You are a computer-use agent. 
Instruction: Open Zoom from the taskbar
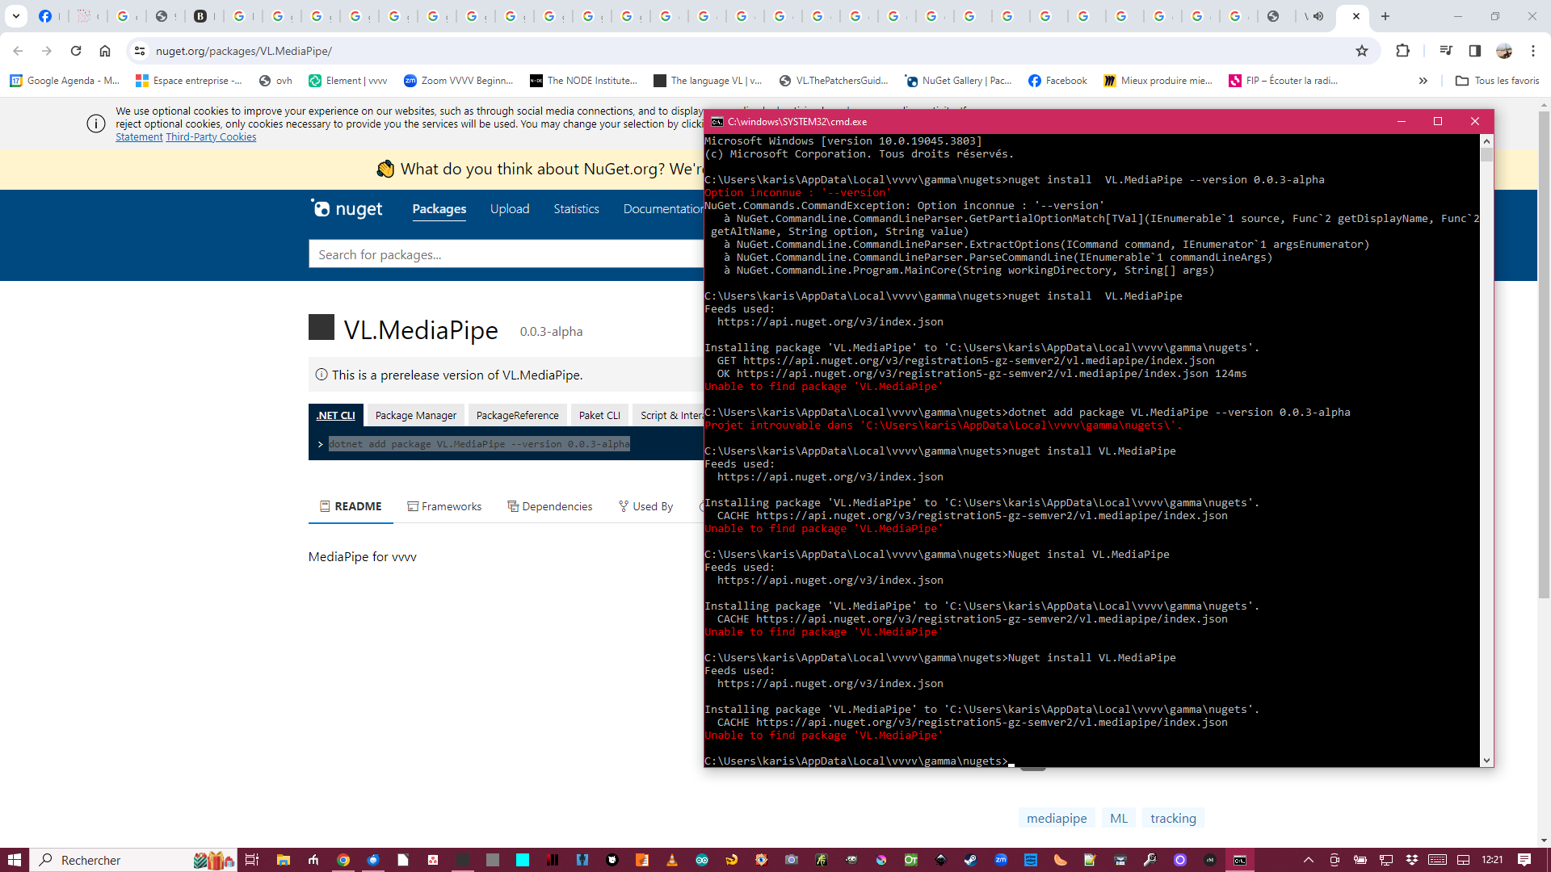(1001, 860)
